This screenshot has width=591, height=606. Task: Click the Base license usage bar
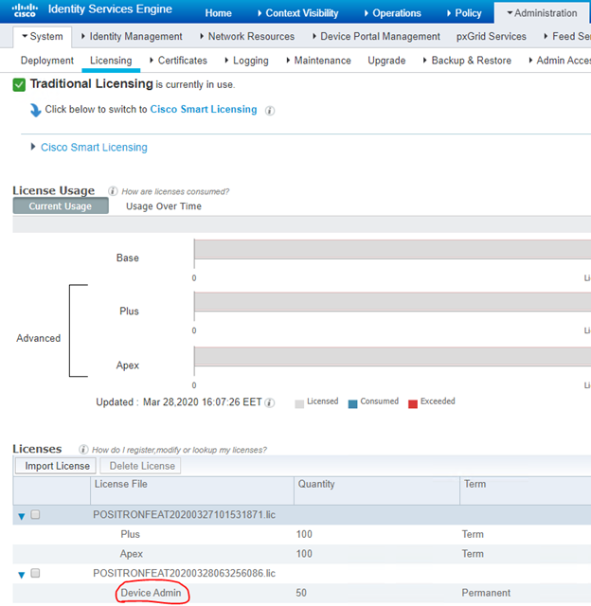coord(392,249)
